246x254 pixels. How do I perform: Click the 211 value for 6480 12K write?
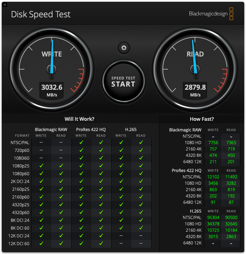coord(213,162)
